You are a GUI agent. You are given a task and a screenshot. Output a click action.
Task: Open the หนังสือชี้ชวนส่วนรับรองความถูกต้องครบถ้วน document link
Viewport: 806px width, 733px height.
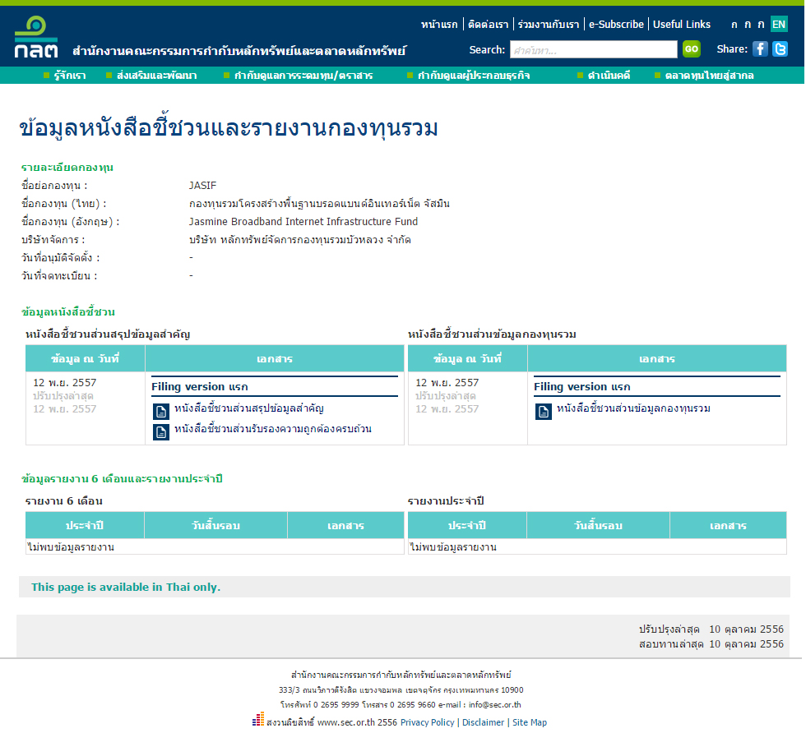tap(273, 429)
